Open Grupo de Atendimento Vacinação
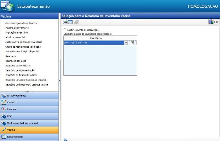This screenshot has width=220, height=141. (x=23, y=47)
